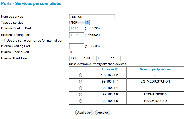Click the dropdown arrows of service type

[x=88, y=23]
